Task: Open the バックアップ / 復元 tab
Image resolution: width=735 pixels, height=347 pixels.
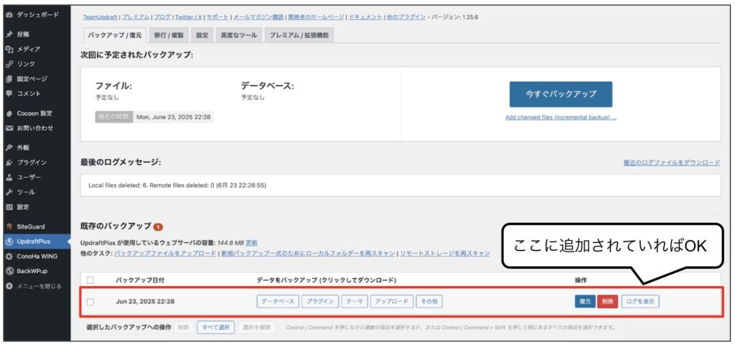Action: click(114, 36)
